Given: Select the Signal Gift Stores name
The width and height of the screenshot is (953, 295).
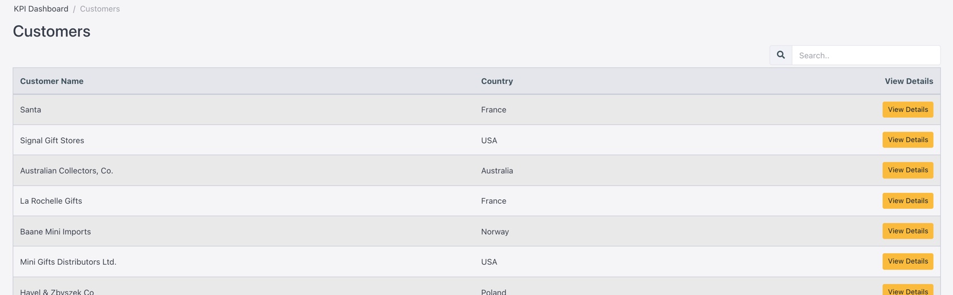Looking at the screenshot, I should [x=52, y=140].
